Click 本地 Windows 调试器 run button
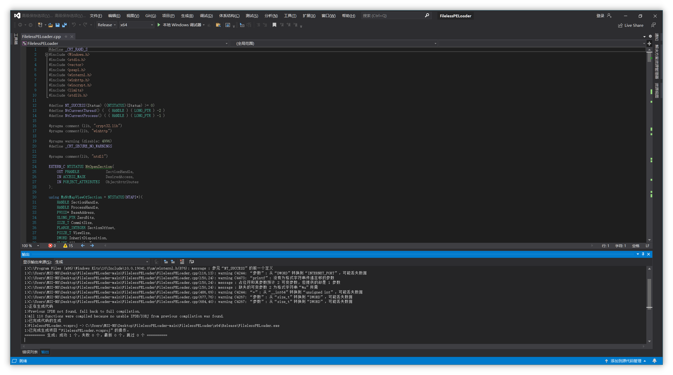 click(182, 25)
